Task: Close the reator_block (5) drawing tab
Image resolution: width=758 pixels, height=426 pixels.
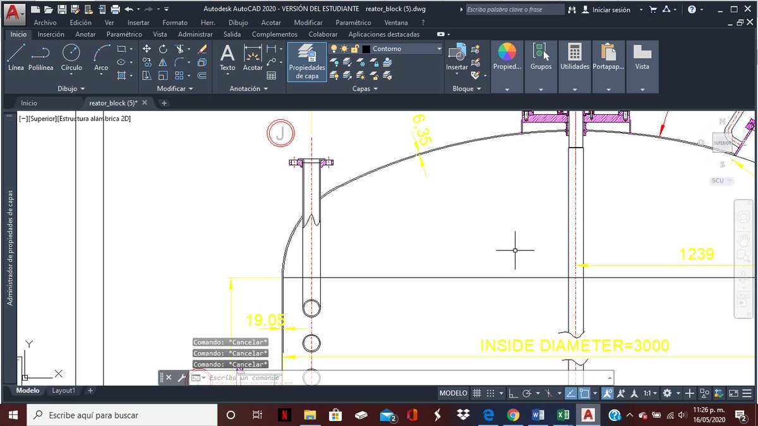Action: coord(145,102)
